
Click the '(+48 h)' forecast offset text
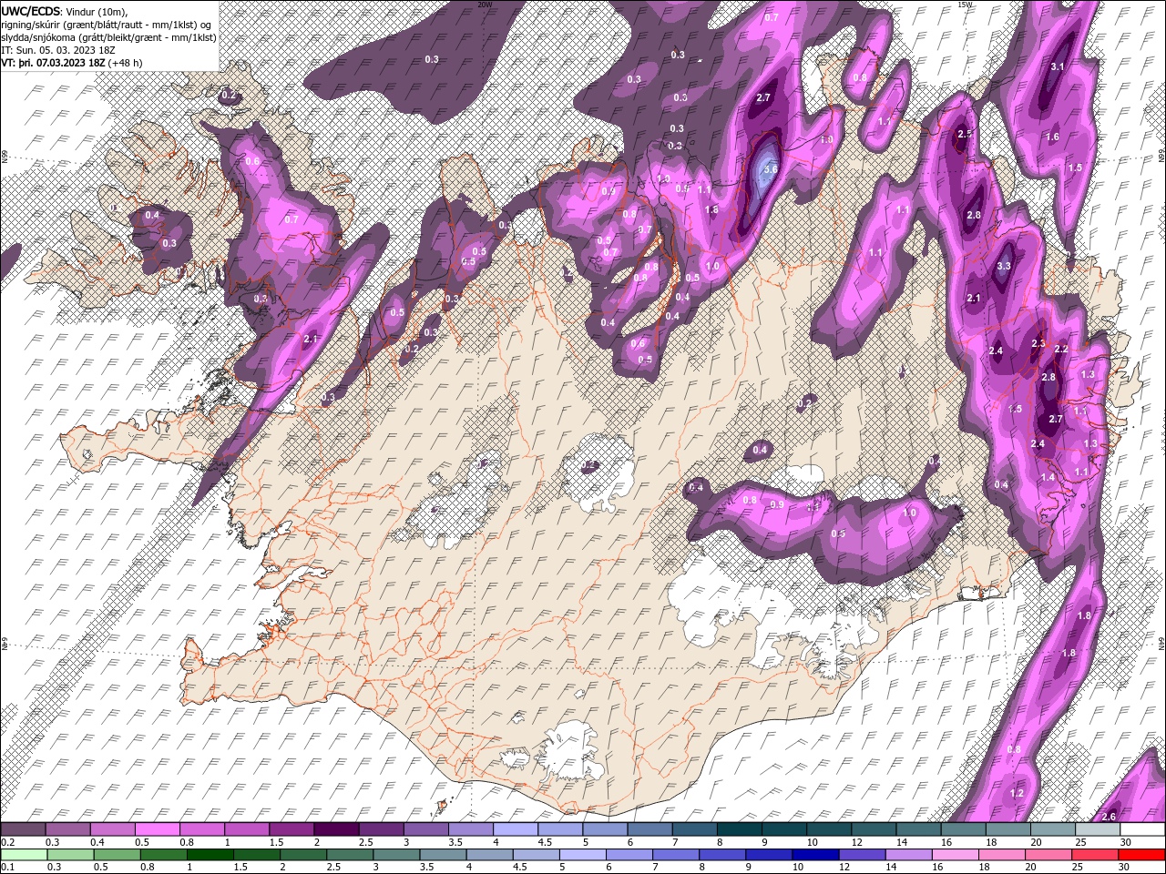tap(125, 63)
